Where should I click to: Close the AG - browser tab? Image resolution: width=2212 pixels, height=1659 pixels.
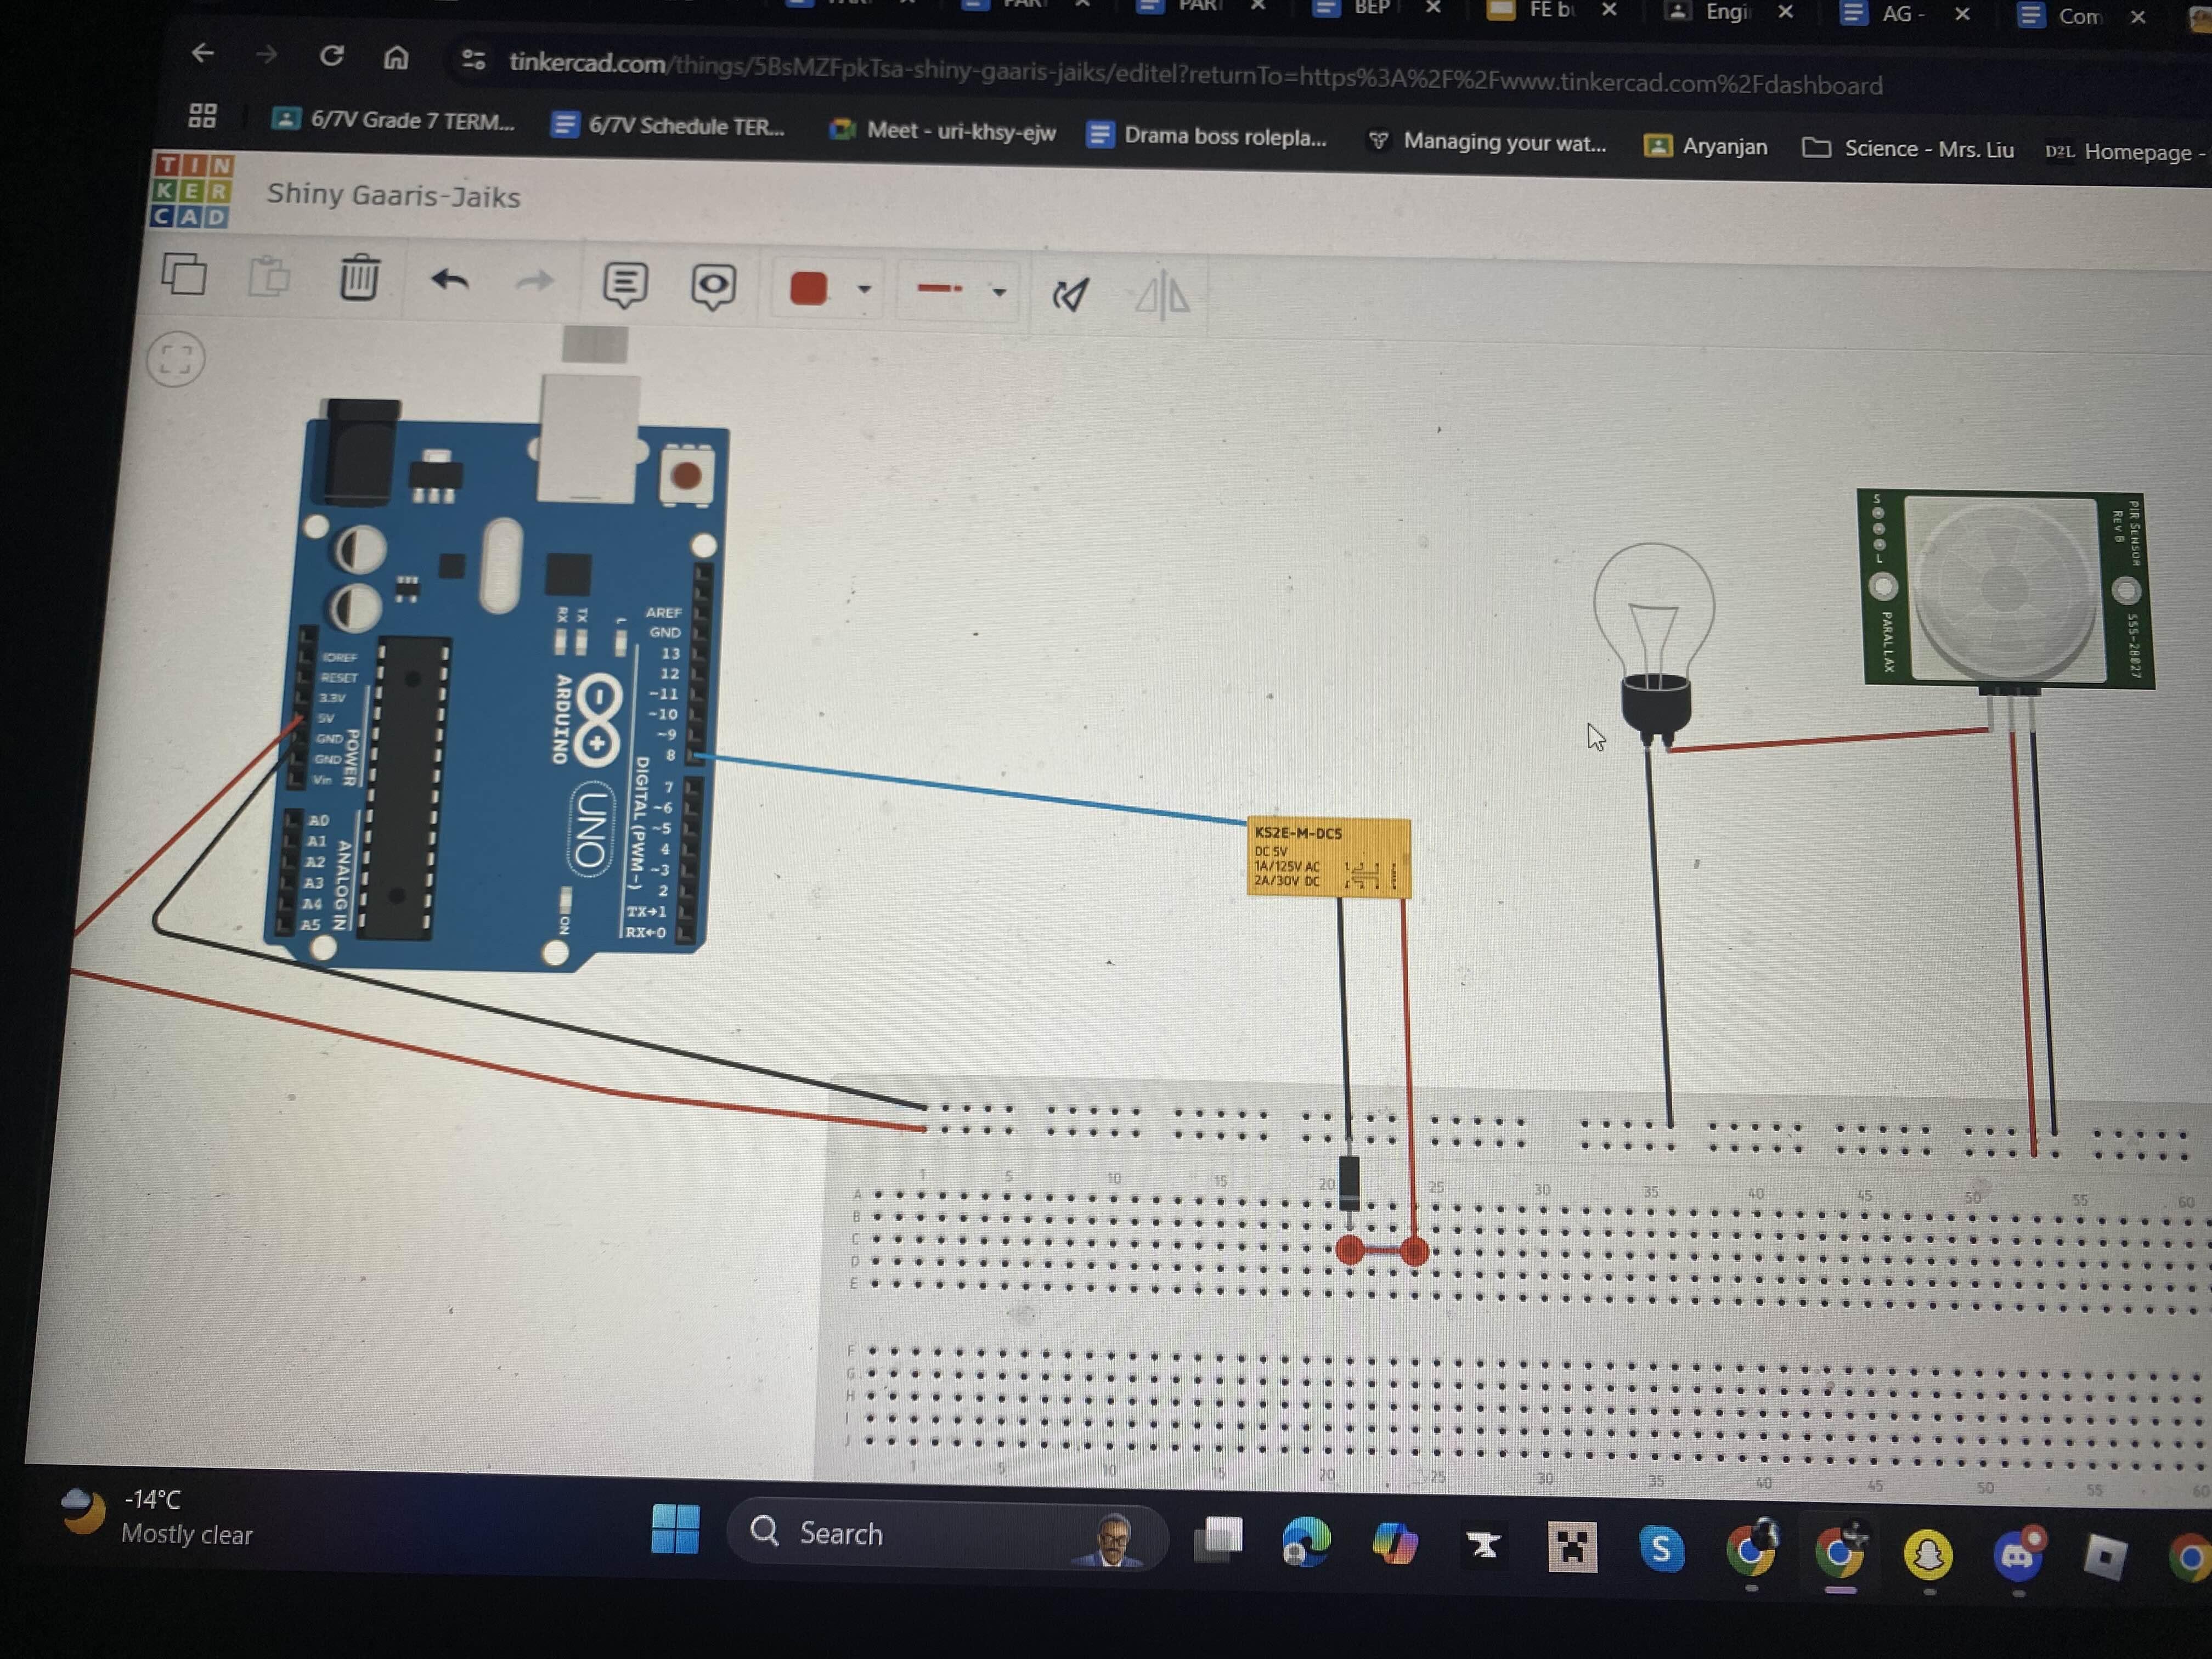1962,14
